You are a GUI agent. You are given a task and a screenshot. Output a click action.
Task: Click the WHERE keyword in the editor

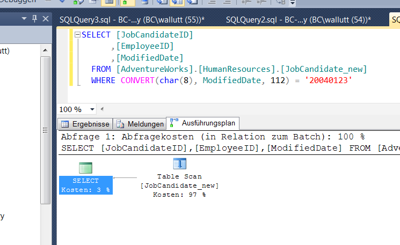103,80
